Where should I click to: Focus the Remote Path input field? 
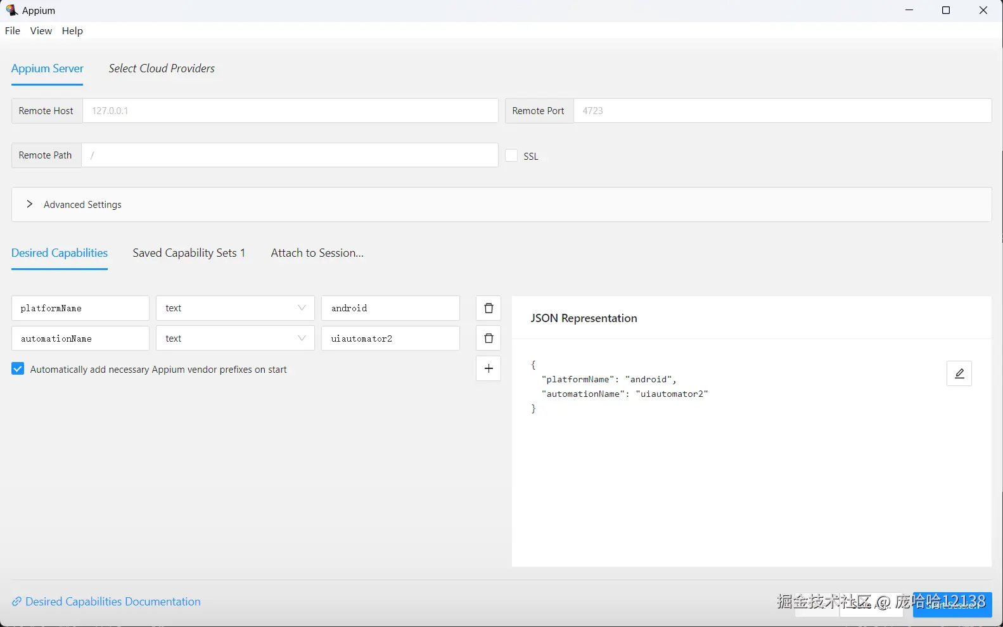[x=290, y=155]
